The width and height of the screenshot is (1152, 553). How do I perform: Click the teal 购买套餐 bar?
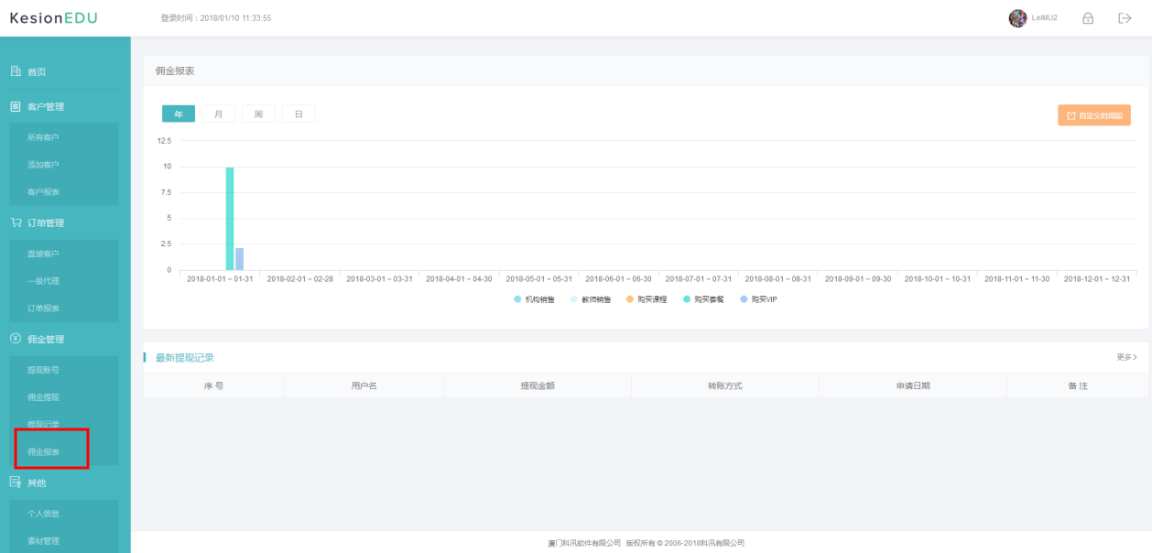coord(230,219)
